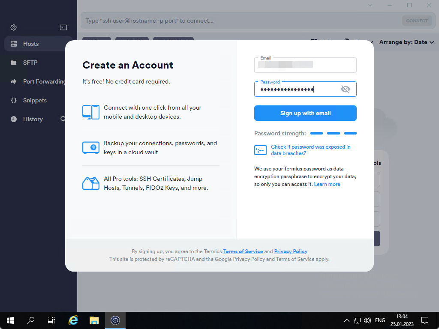The width and height of the screenshot is (439, 329).
Task: Go to Snippets in the sidebar
Action: 35,100
